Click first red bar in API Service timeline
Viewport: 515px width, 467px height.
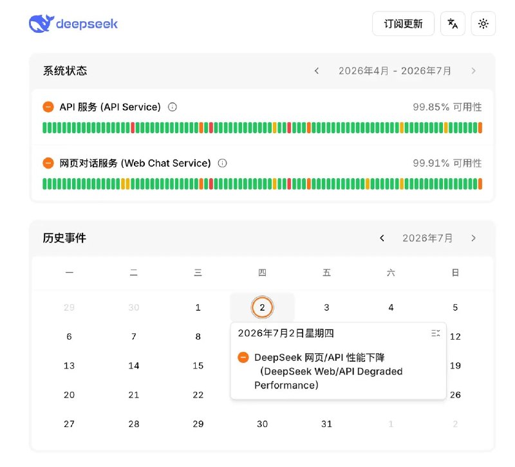133,127
